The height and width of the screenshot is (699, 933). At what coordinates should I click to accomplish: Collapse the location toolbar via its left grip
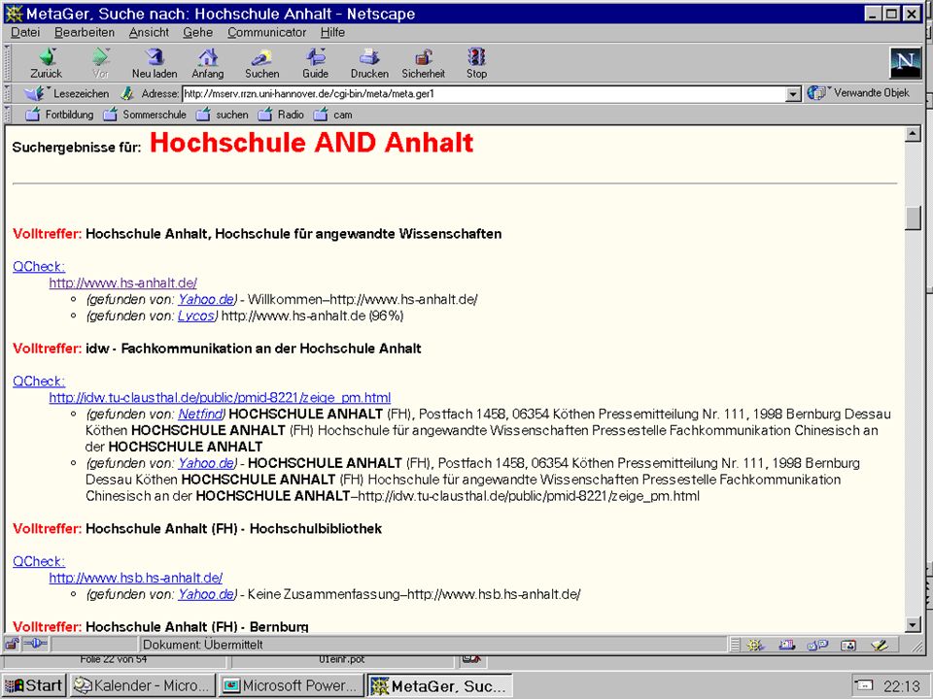(x=7, y=93)
